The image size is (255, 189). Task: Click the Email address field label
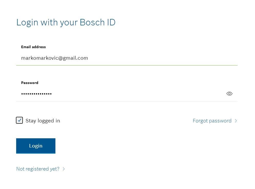click(x=33, y=47)
